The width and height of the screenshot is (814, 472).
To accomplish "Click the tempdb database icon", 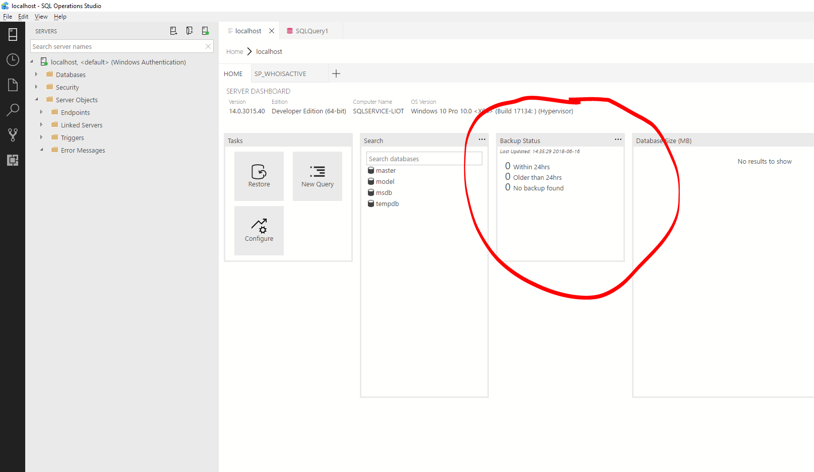I will tap(371, 204).
